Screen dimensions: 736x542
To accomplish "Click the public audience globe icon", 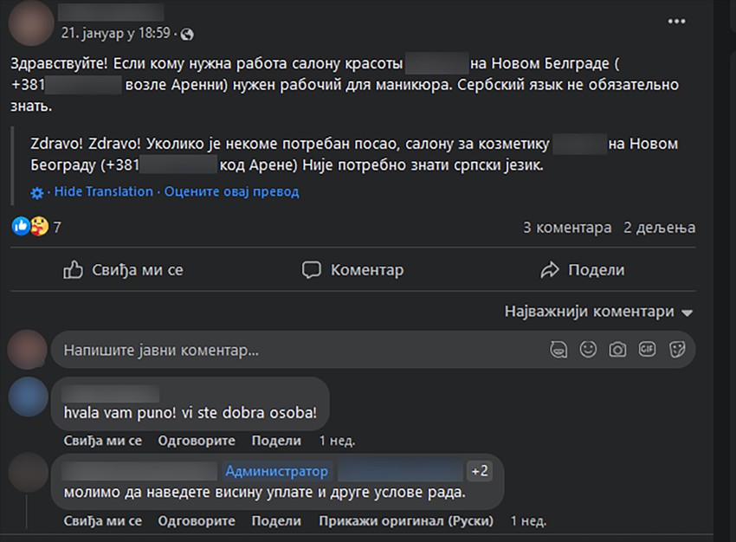I will (x=188, y=34).
